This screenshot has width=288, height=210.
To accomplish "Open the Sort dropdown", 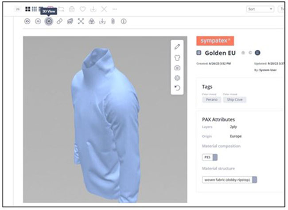I will (260, 9).
